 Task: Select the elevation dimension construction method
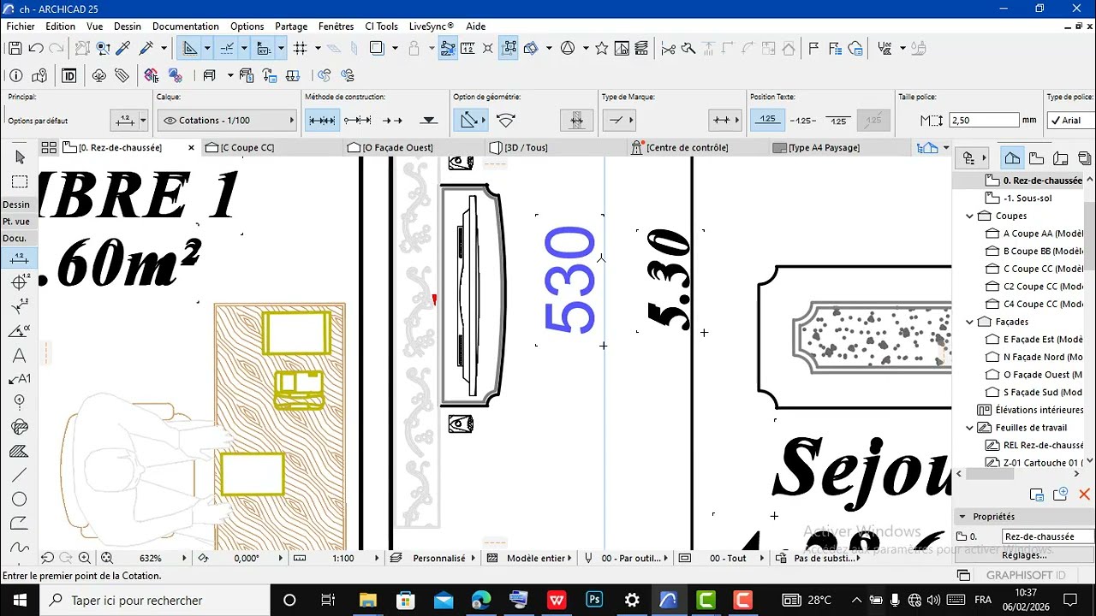pyautogui.click(x=429, y=121)
